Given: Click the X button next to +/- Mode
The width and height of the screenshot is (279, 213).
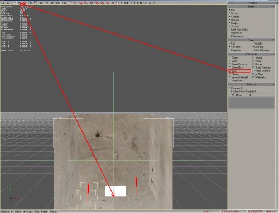Looking at the screenshot, I should [249, 95].
